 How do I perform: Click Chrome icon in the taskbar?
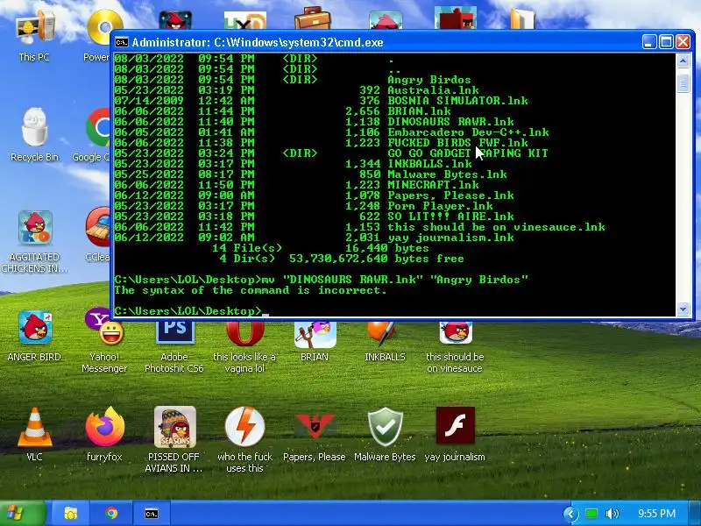click(111, 513)
